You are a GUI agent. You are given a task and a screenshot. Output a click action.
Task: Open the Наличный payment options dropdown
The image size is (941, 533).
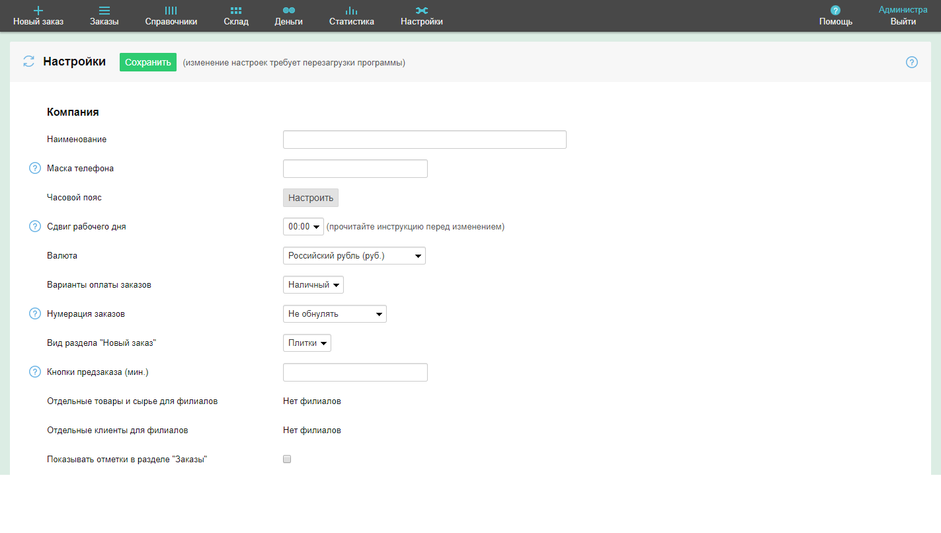click(x=313, y=285)
